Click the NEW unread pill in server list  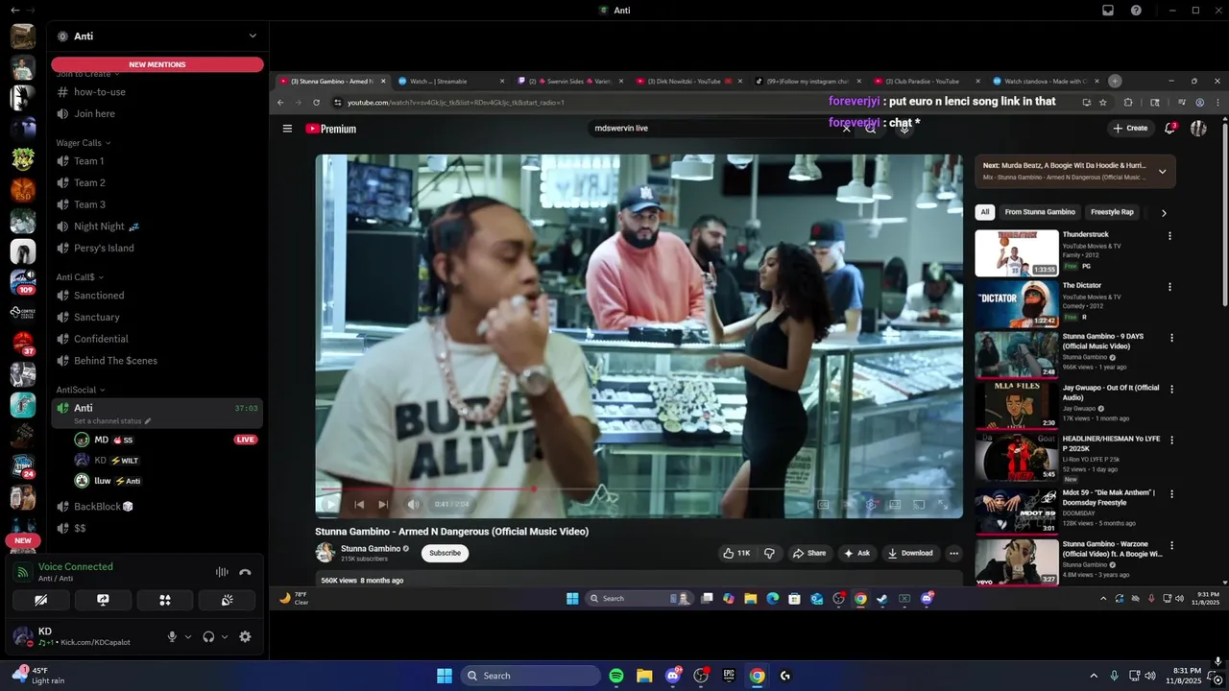click(x=23, y=540)
